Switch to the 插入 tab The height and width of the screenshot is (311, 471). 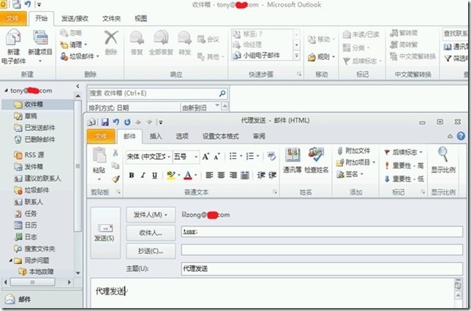(x=156, y=136)
